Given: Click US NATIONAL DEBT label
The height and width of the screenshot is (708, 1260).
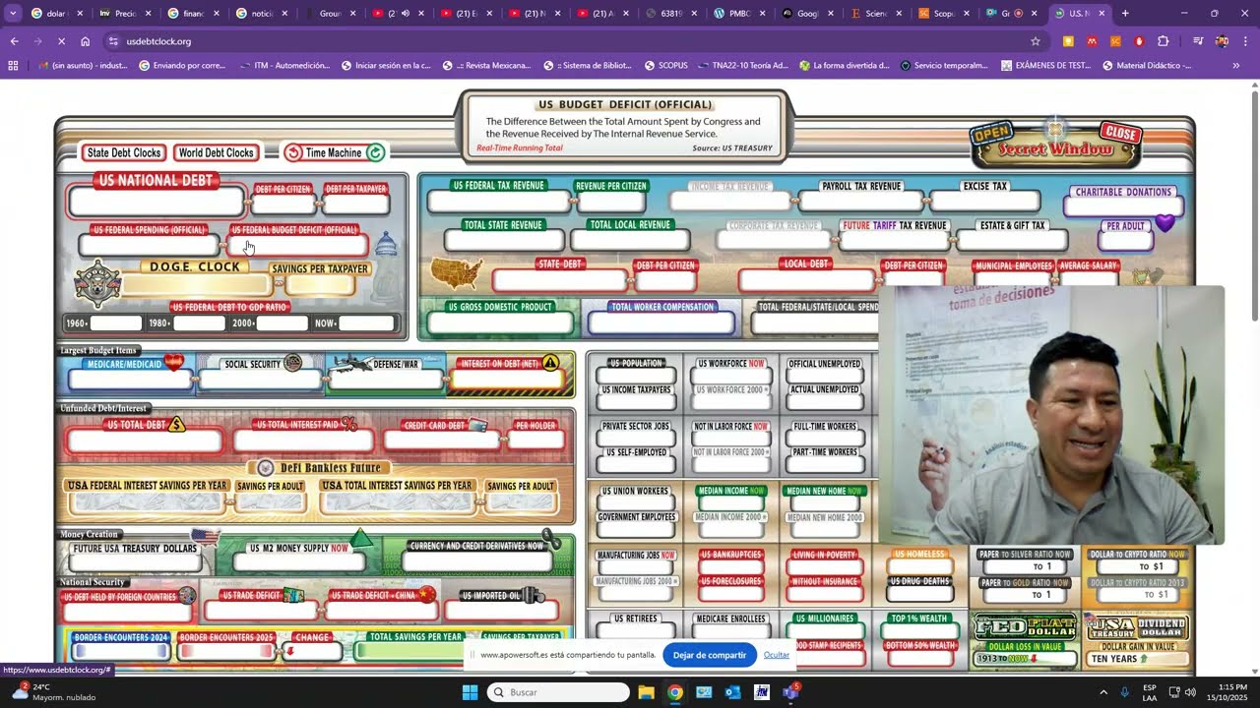Looking at the screenshot, I should tap(156, 180).
